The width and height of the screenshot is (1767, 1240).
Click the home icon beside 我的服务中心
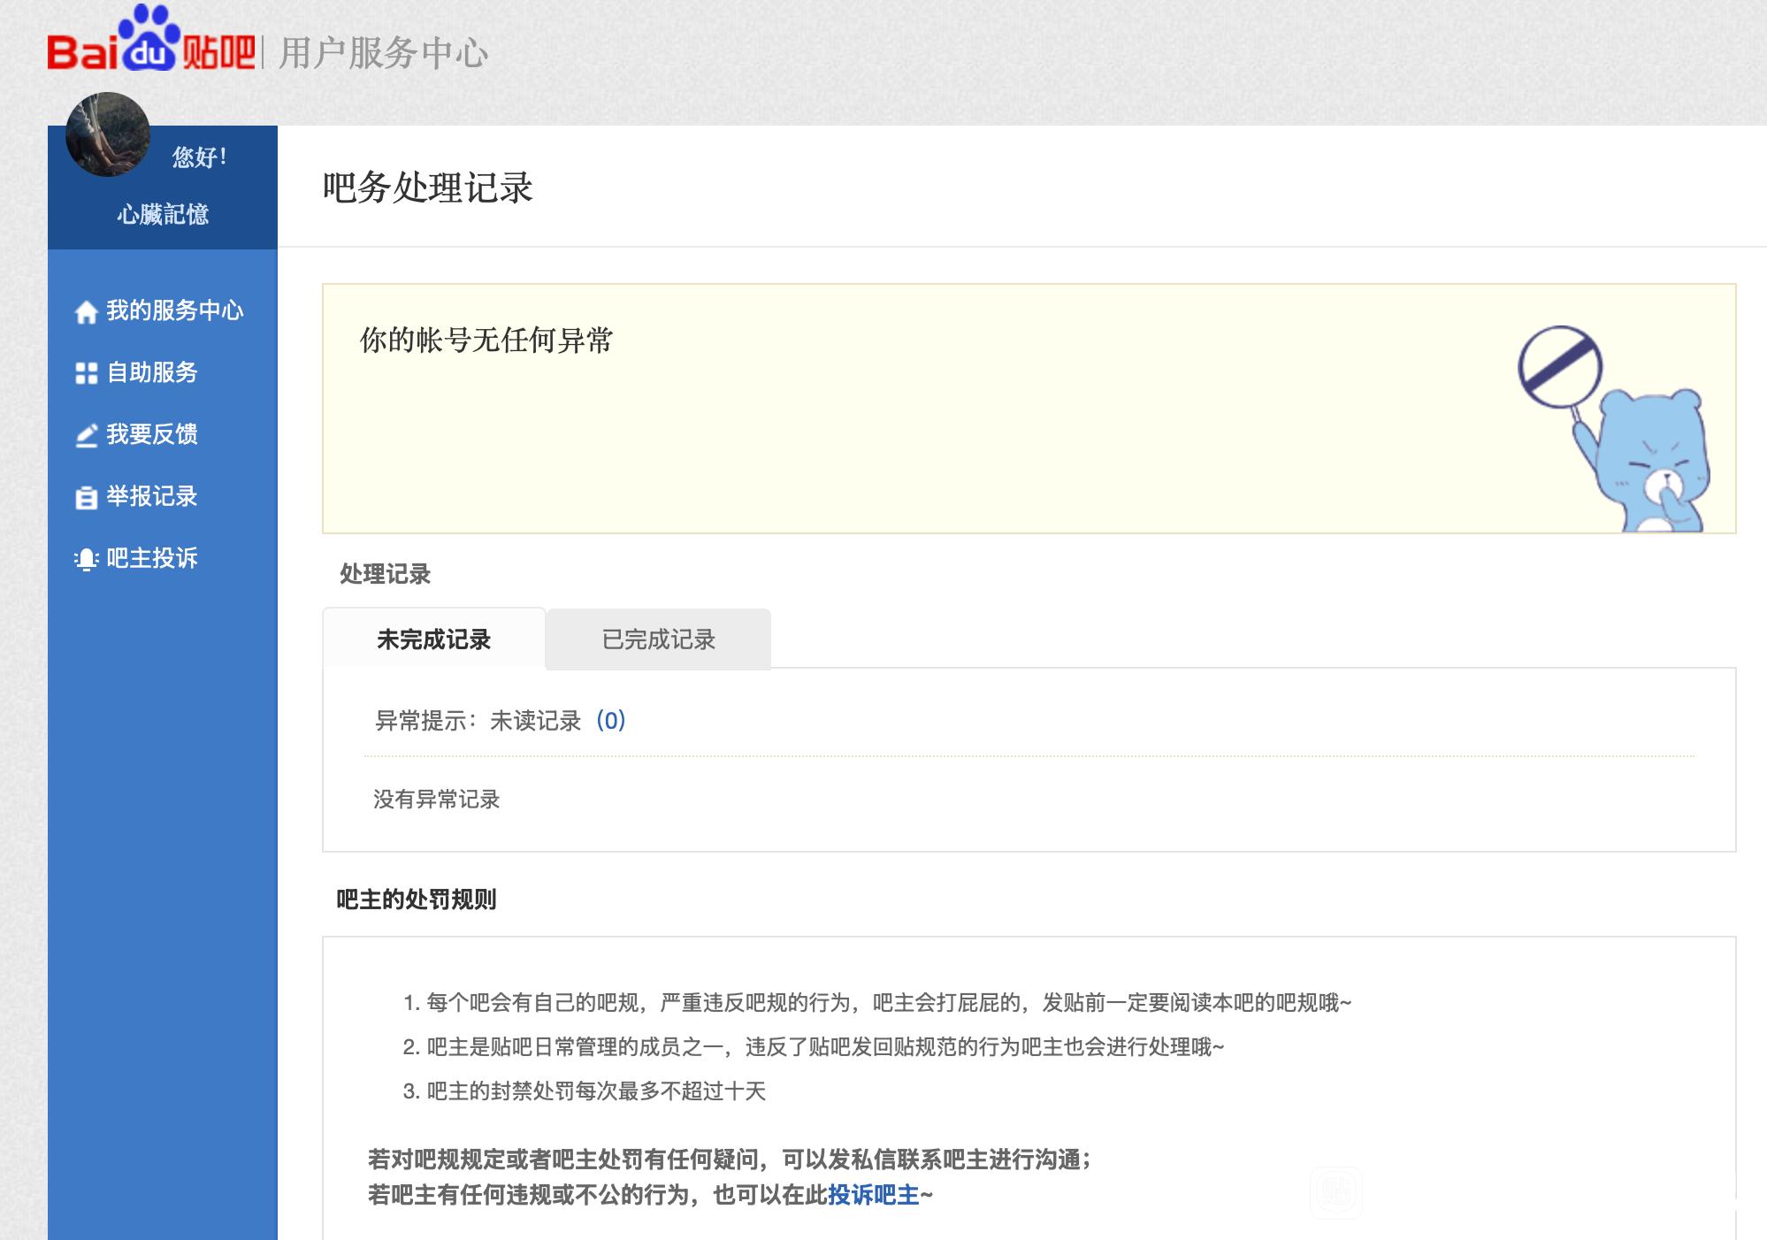tap(86, 312)
